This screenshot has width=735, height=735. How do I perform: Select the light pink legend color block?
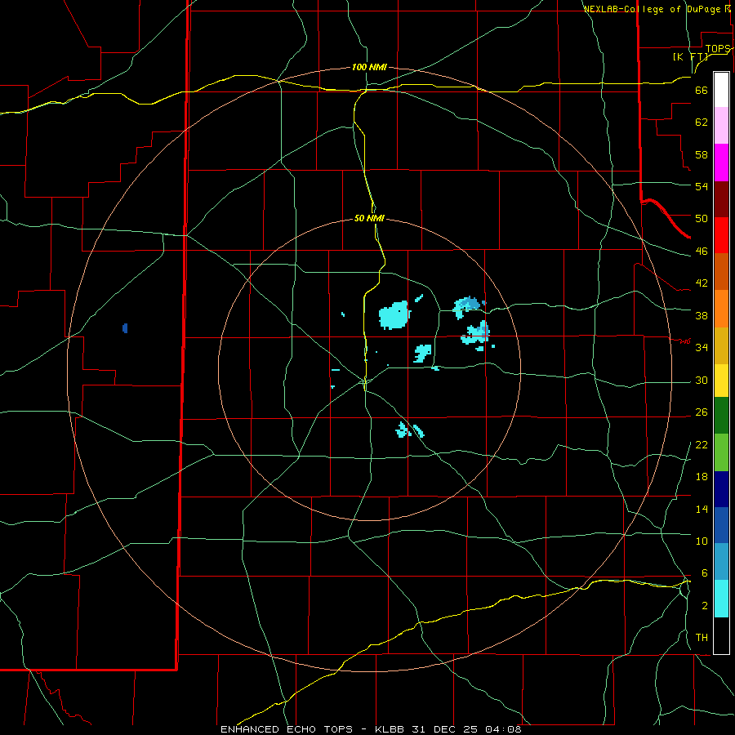pyautogui.click(x=721, y=125)
